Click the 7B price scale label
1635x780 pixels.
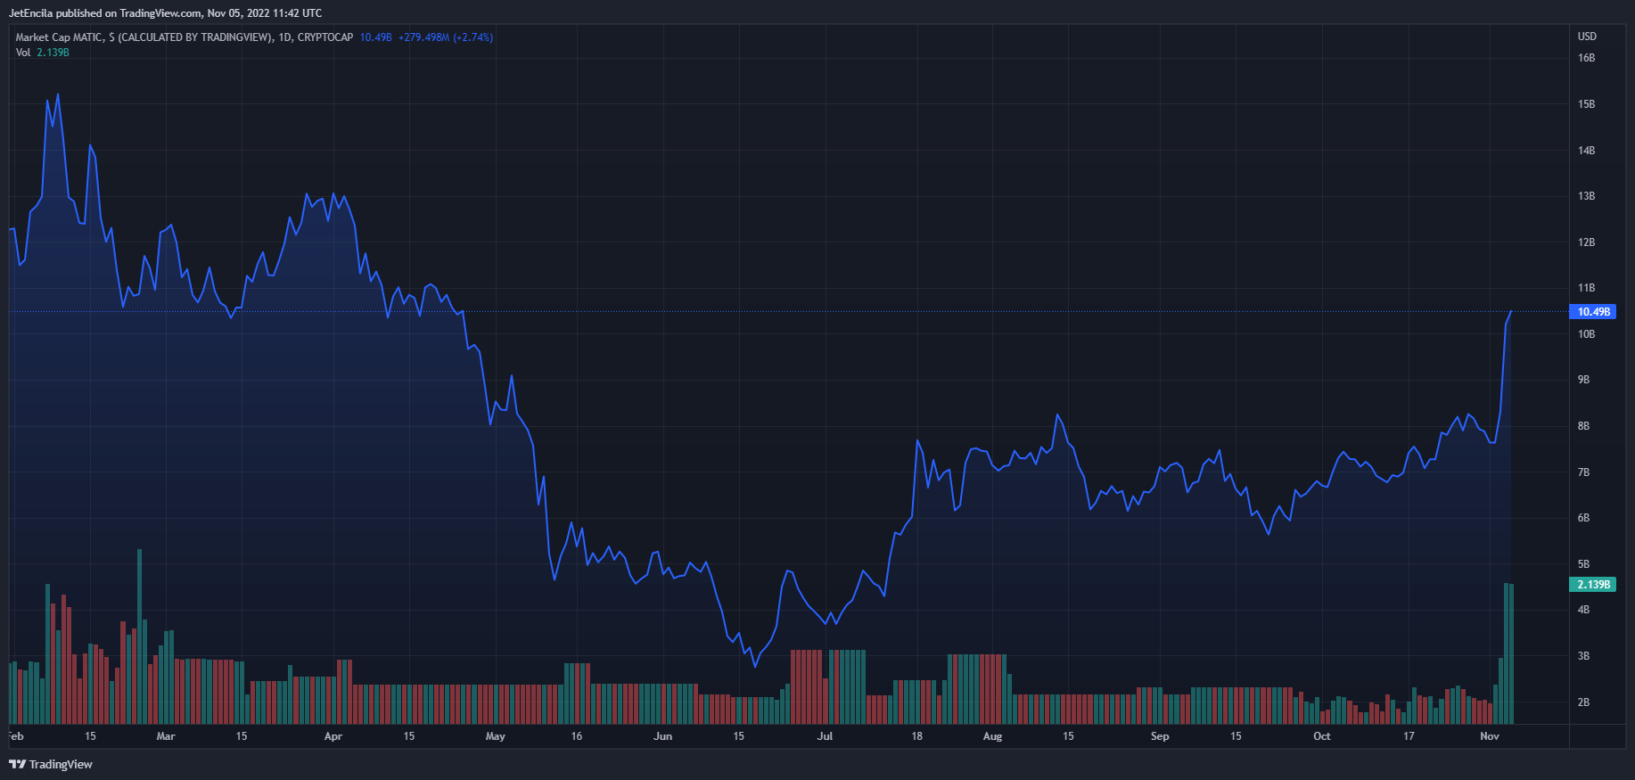pyautogui.click(x=1583, y=472)
